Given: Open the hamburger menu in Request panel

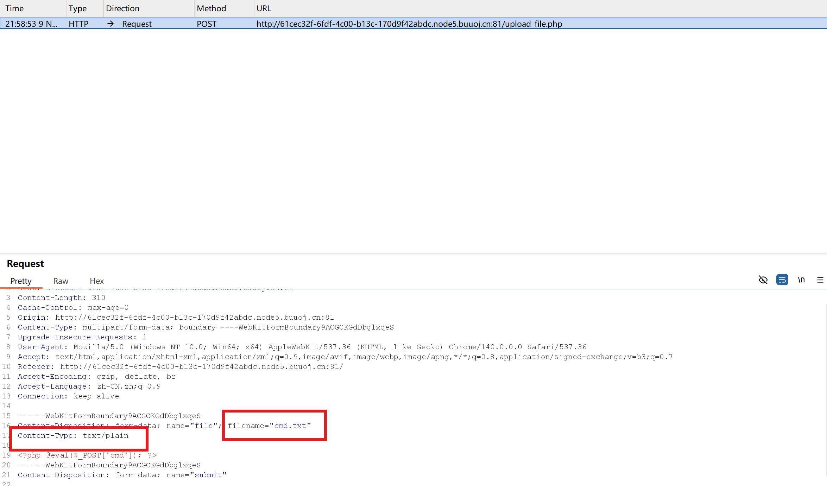Looking at the screenshot, I should pos(820,280).
